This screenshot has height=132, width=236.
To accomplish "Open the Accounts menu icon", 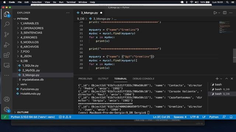I will point(7,99).
